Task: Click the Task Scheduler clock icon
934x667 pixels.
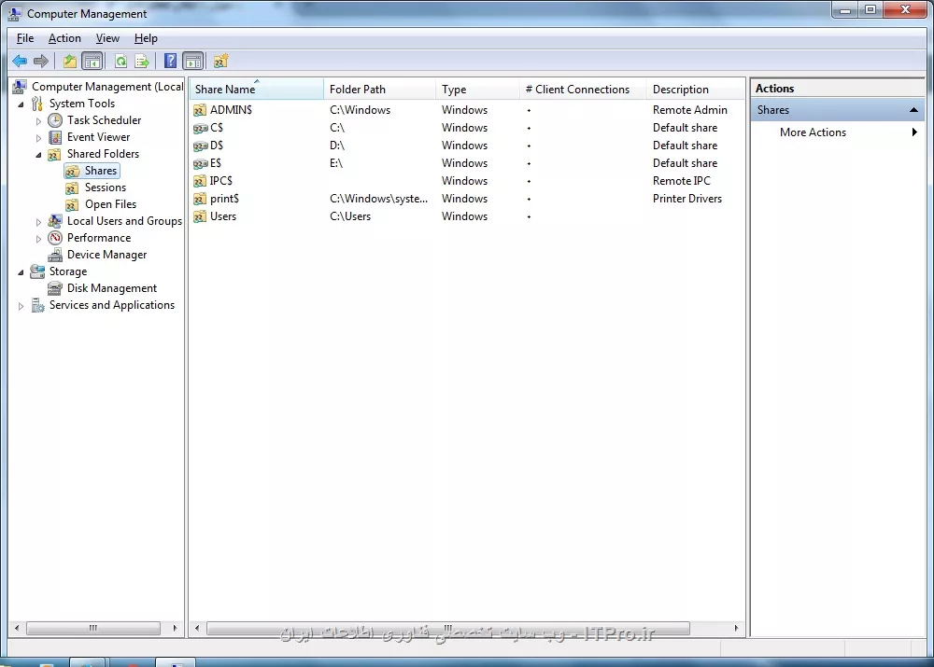Action: 55,120
